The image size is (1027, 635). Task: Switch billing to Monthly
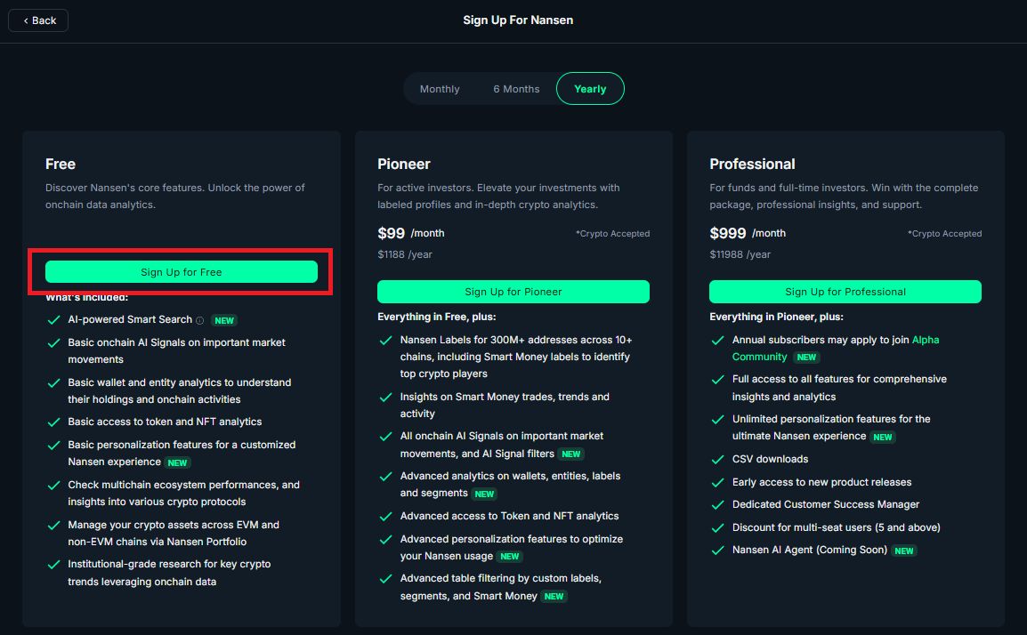[440, 89]
